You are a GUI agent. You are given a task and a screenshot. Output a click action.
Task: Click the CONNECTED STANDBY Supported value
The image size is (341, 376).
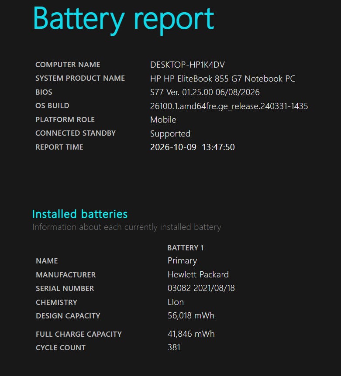coord(170,134)
